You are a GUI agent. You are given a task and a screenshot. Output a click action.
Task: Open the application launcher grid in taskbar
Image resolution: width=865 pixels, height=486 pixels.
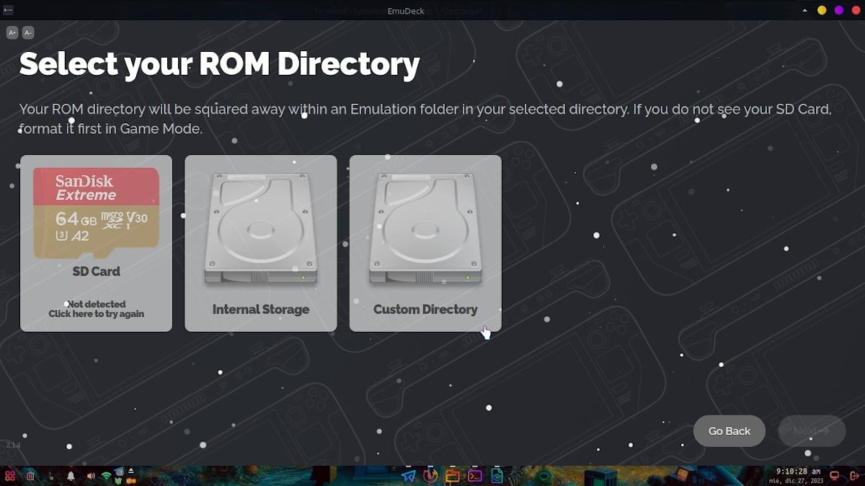point(10,476)
